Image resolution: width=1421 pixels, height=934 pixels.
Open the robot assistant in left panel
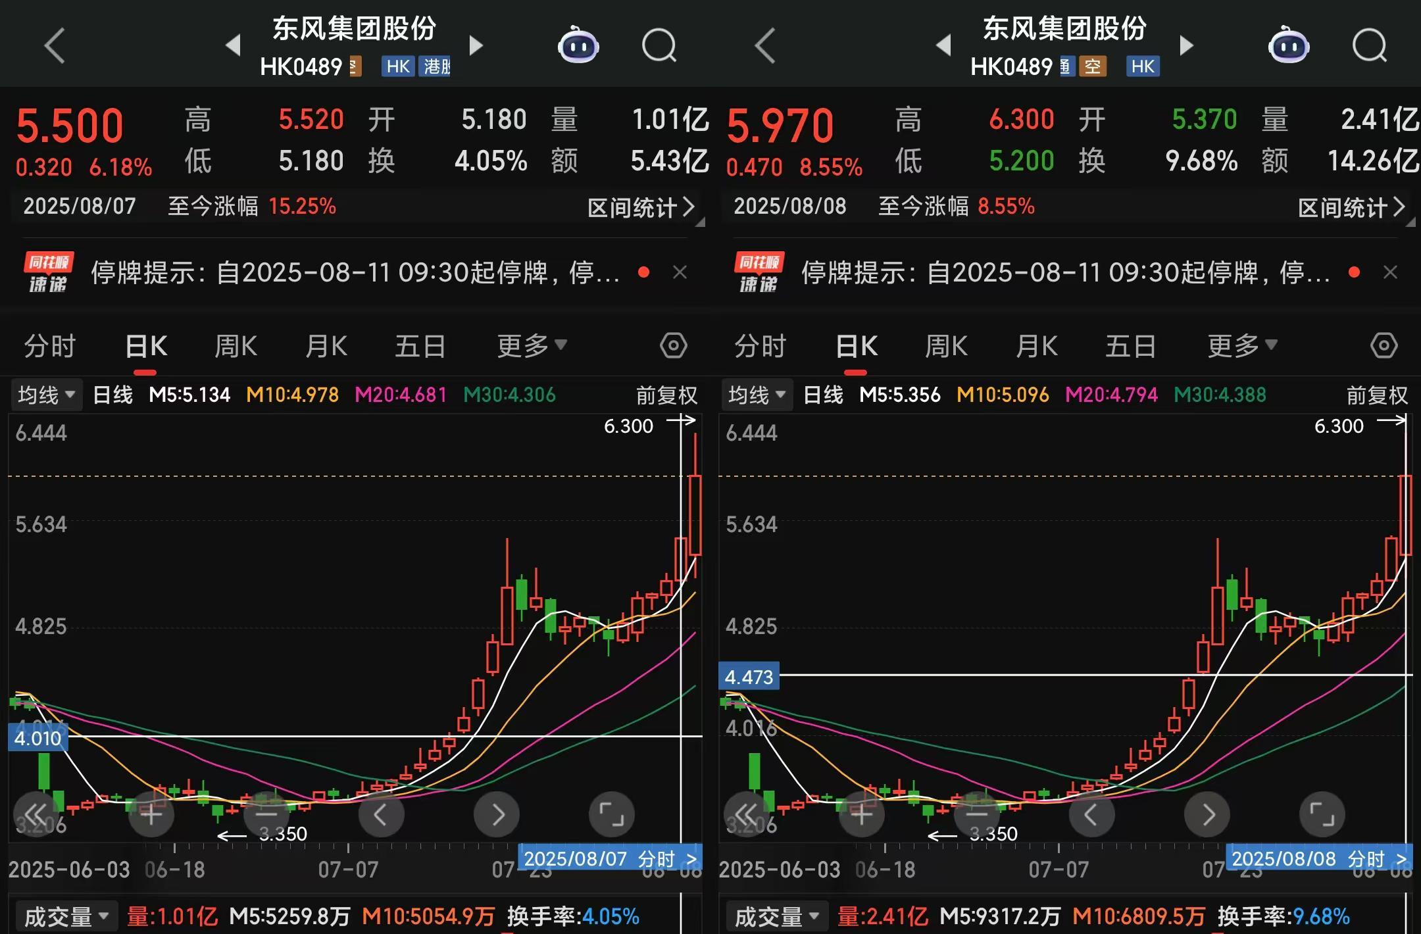tap(578, 45)
